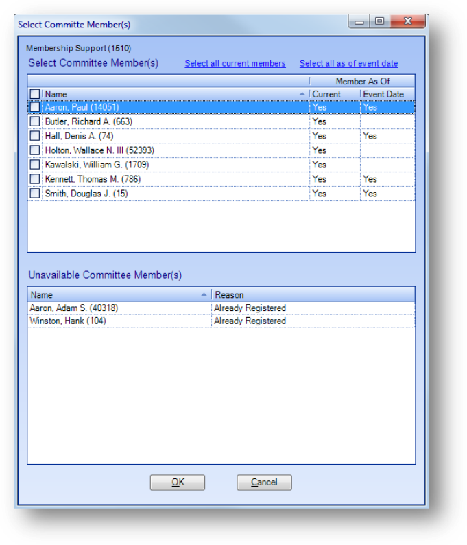
Task: Sort unavailable members by Name header
Action: click(117, 294)
